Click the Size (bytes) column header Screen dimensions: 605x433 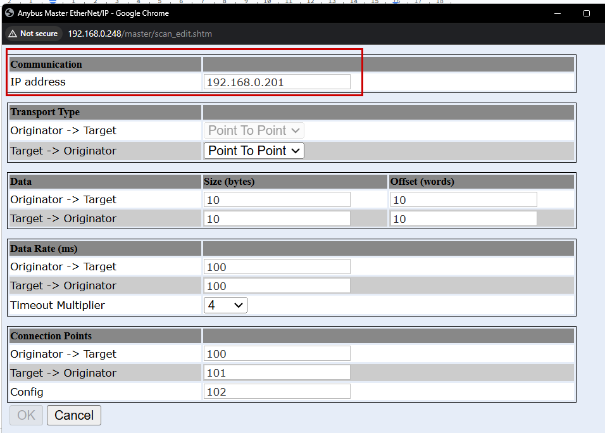[229, 182]
